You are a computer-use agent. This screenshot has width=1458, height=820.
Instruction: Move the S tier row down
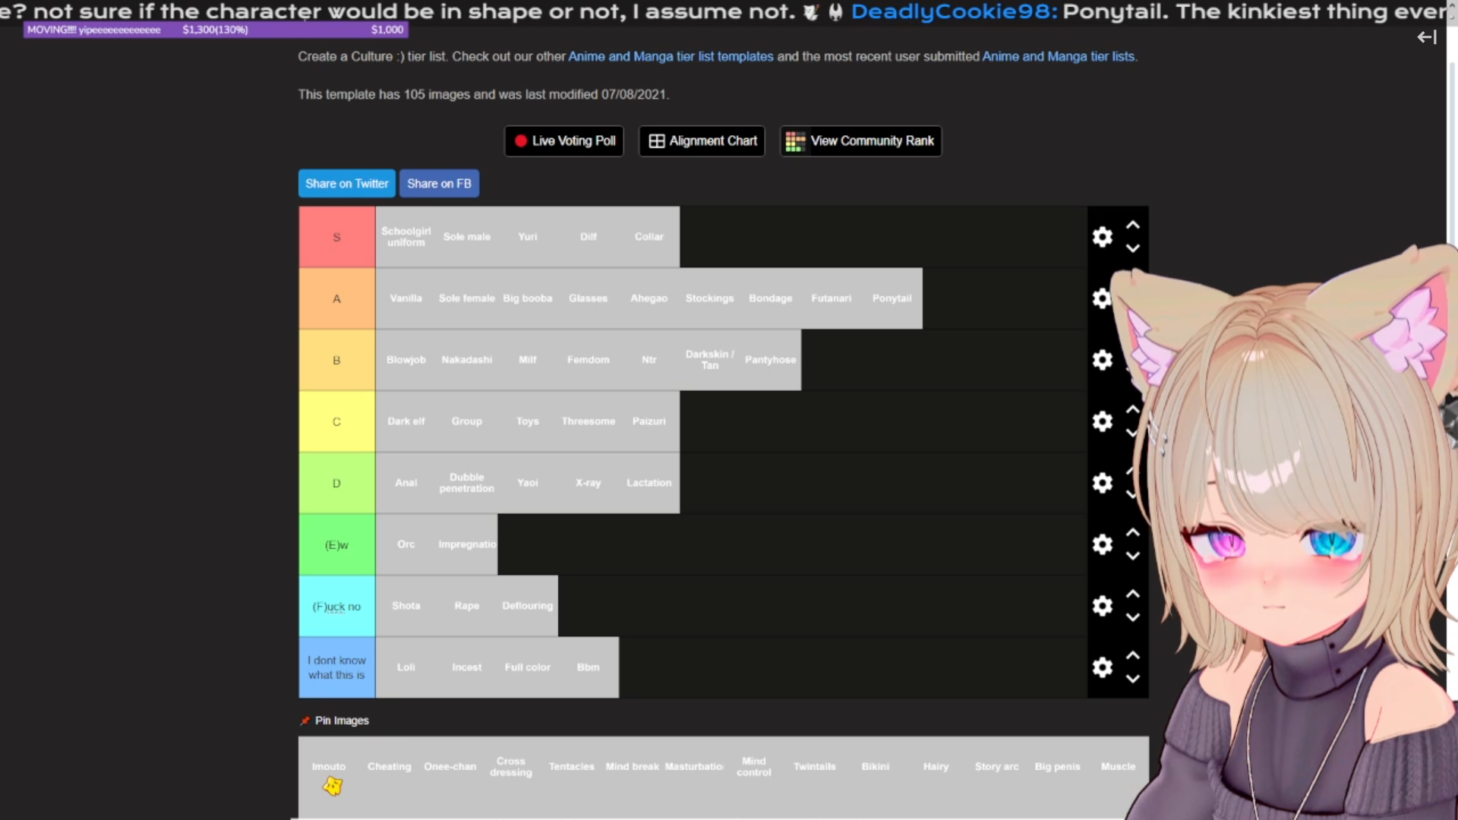[1132, 248]
